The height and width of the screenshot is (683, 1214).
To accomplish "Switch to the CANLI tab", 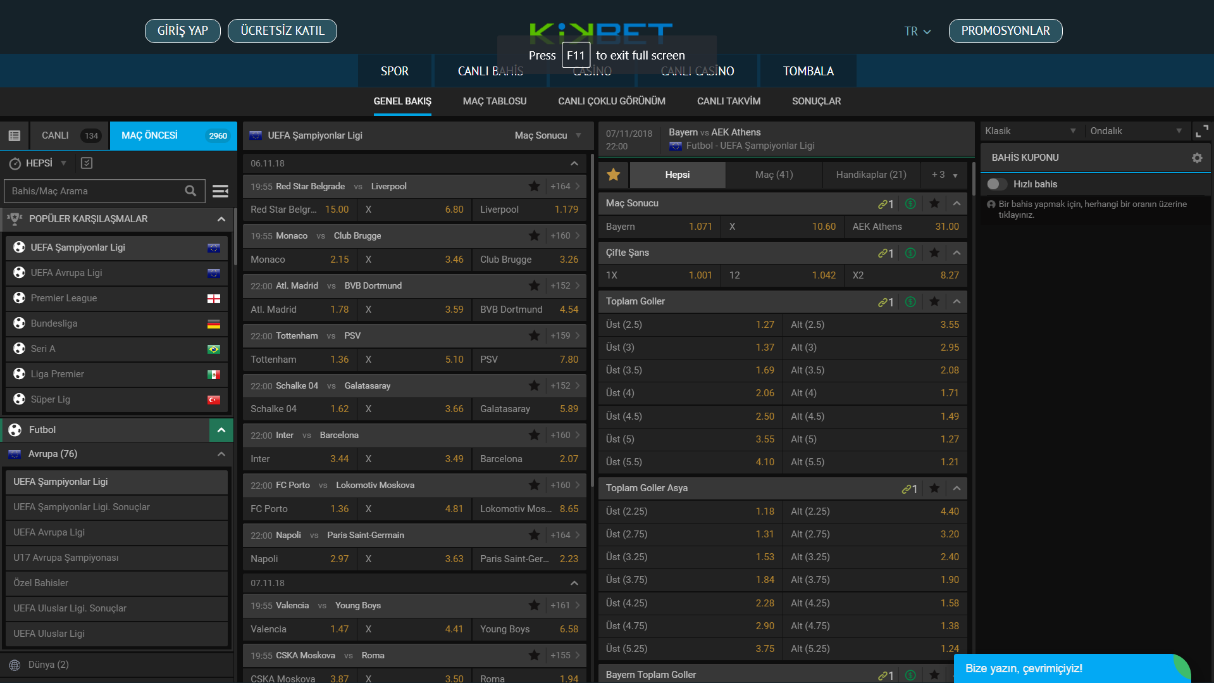I will pyautogui.click(x=70, y=135).
